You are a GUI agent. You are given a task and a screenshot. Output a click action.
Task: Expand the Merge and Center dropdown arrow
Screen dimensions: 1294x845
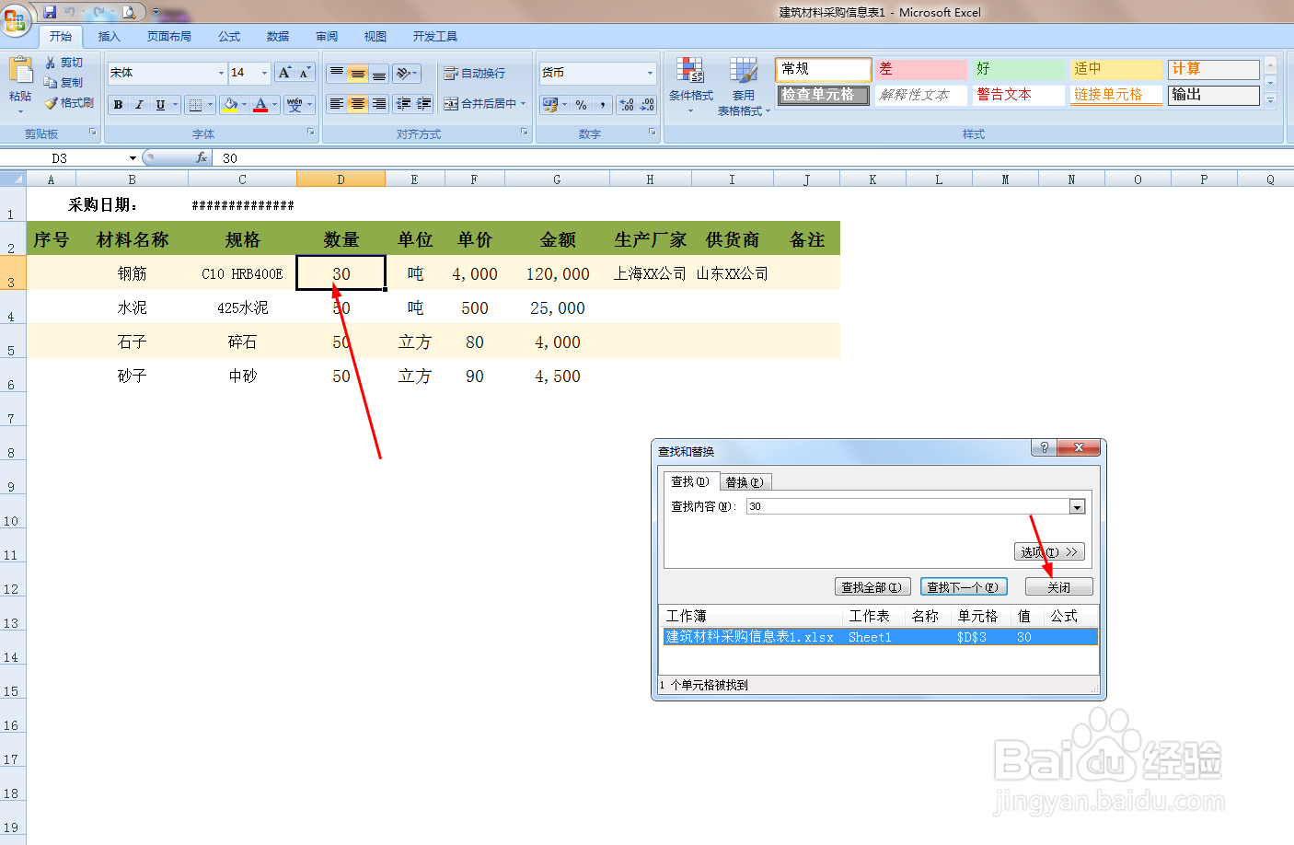524,104
